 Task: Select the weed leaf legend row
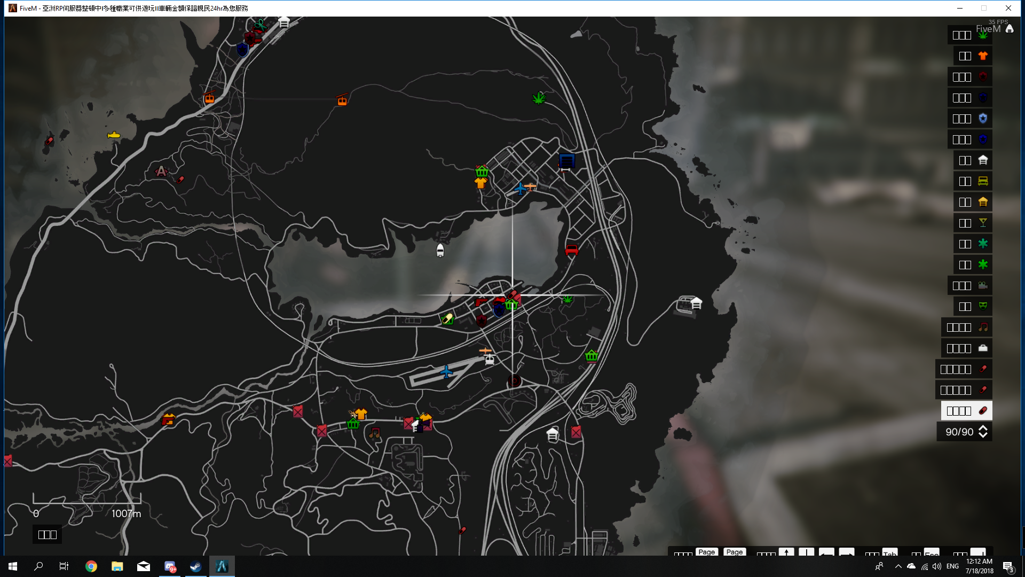(x=970, y=35)
